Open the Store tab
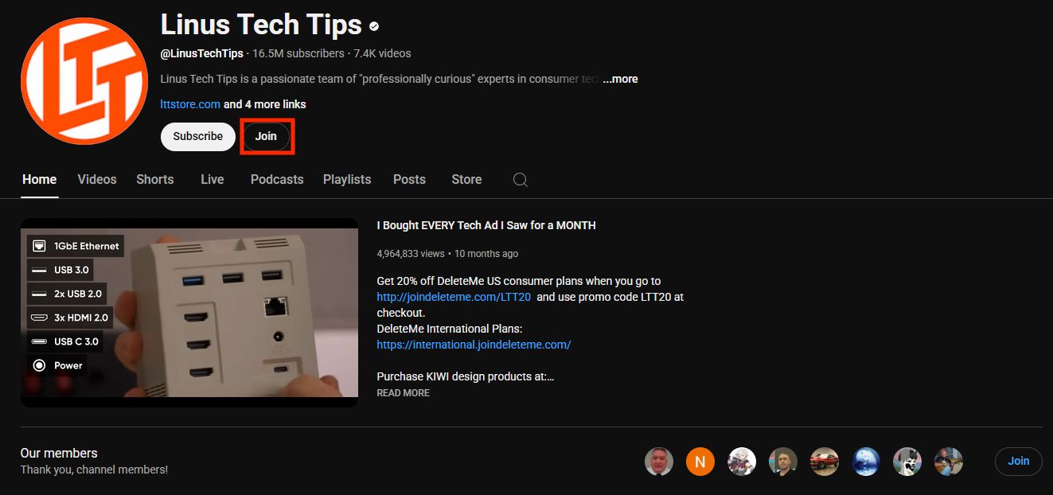This screenshot has height=495, width=1053. pos(466,179)
